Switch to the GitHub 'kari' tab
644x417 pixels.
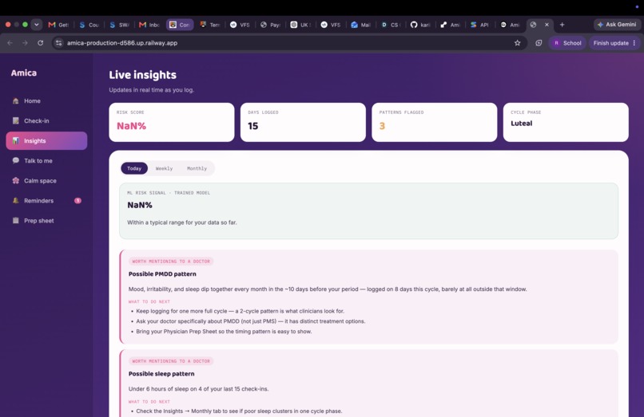click(421, 25)
